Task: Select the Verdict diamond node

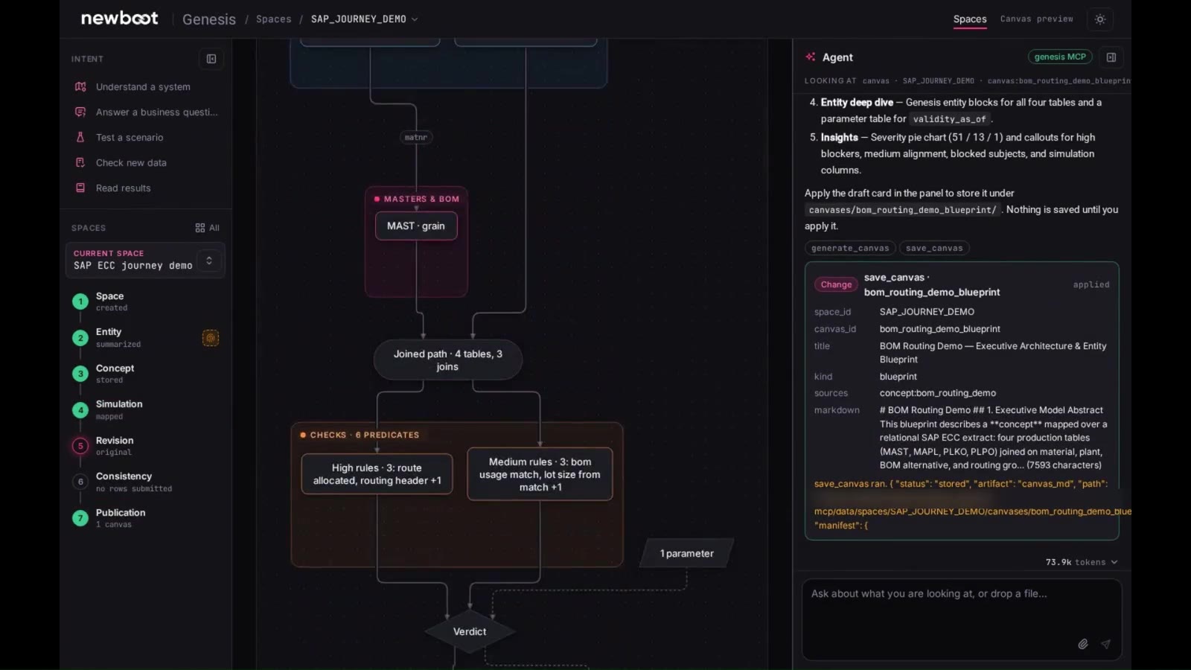Action: pyautogui.click(x=470, y=632)
